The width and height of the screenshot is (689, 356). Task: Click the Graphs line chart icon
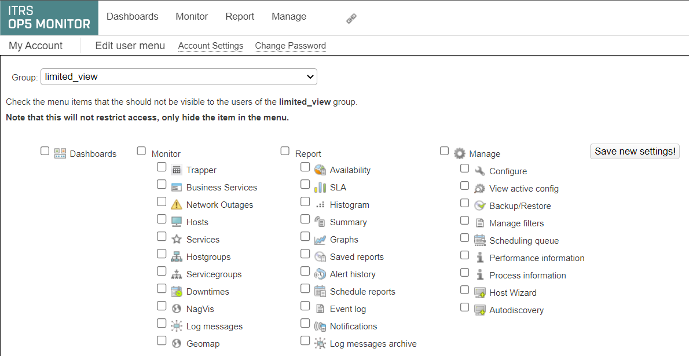(x=320, y=240)
